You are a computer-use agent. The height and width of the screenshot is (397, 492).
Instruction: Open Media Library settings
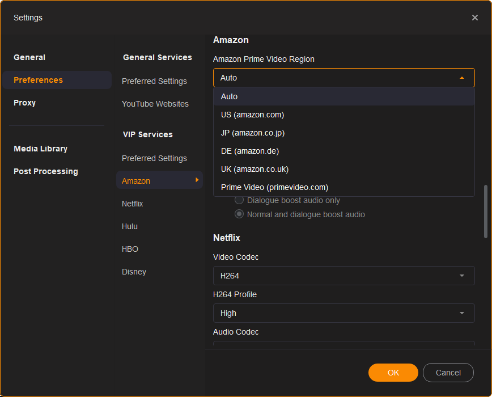(41, 149)
